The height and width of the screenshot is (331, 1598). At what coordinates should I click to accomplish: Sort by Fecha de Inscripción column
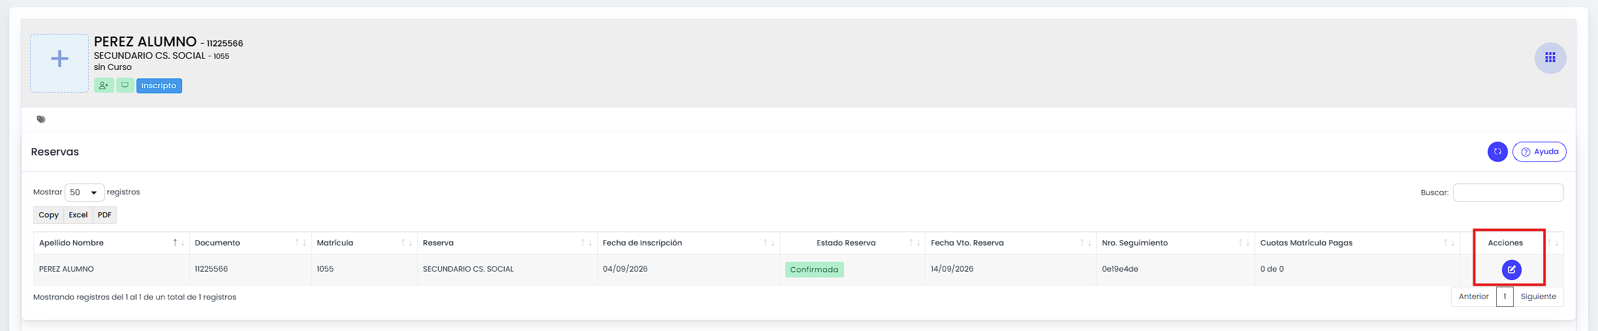point(689,243)
